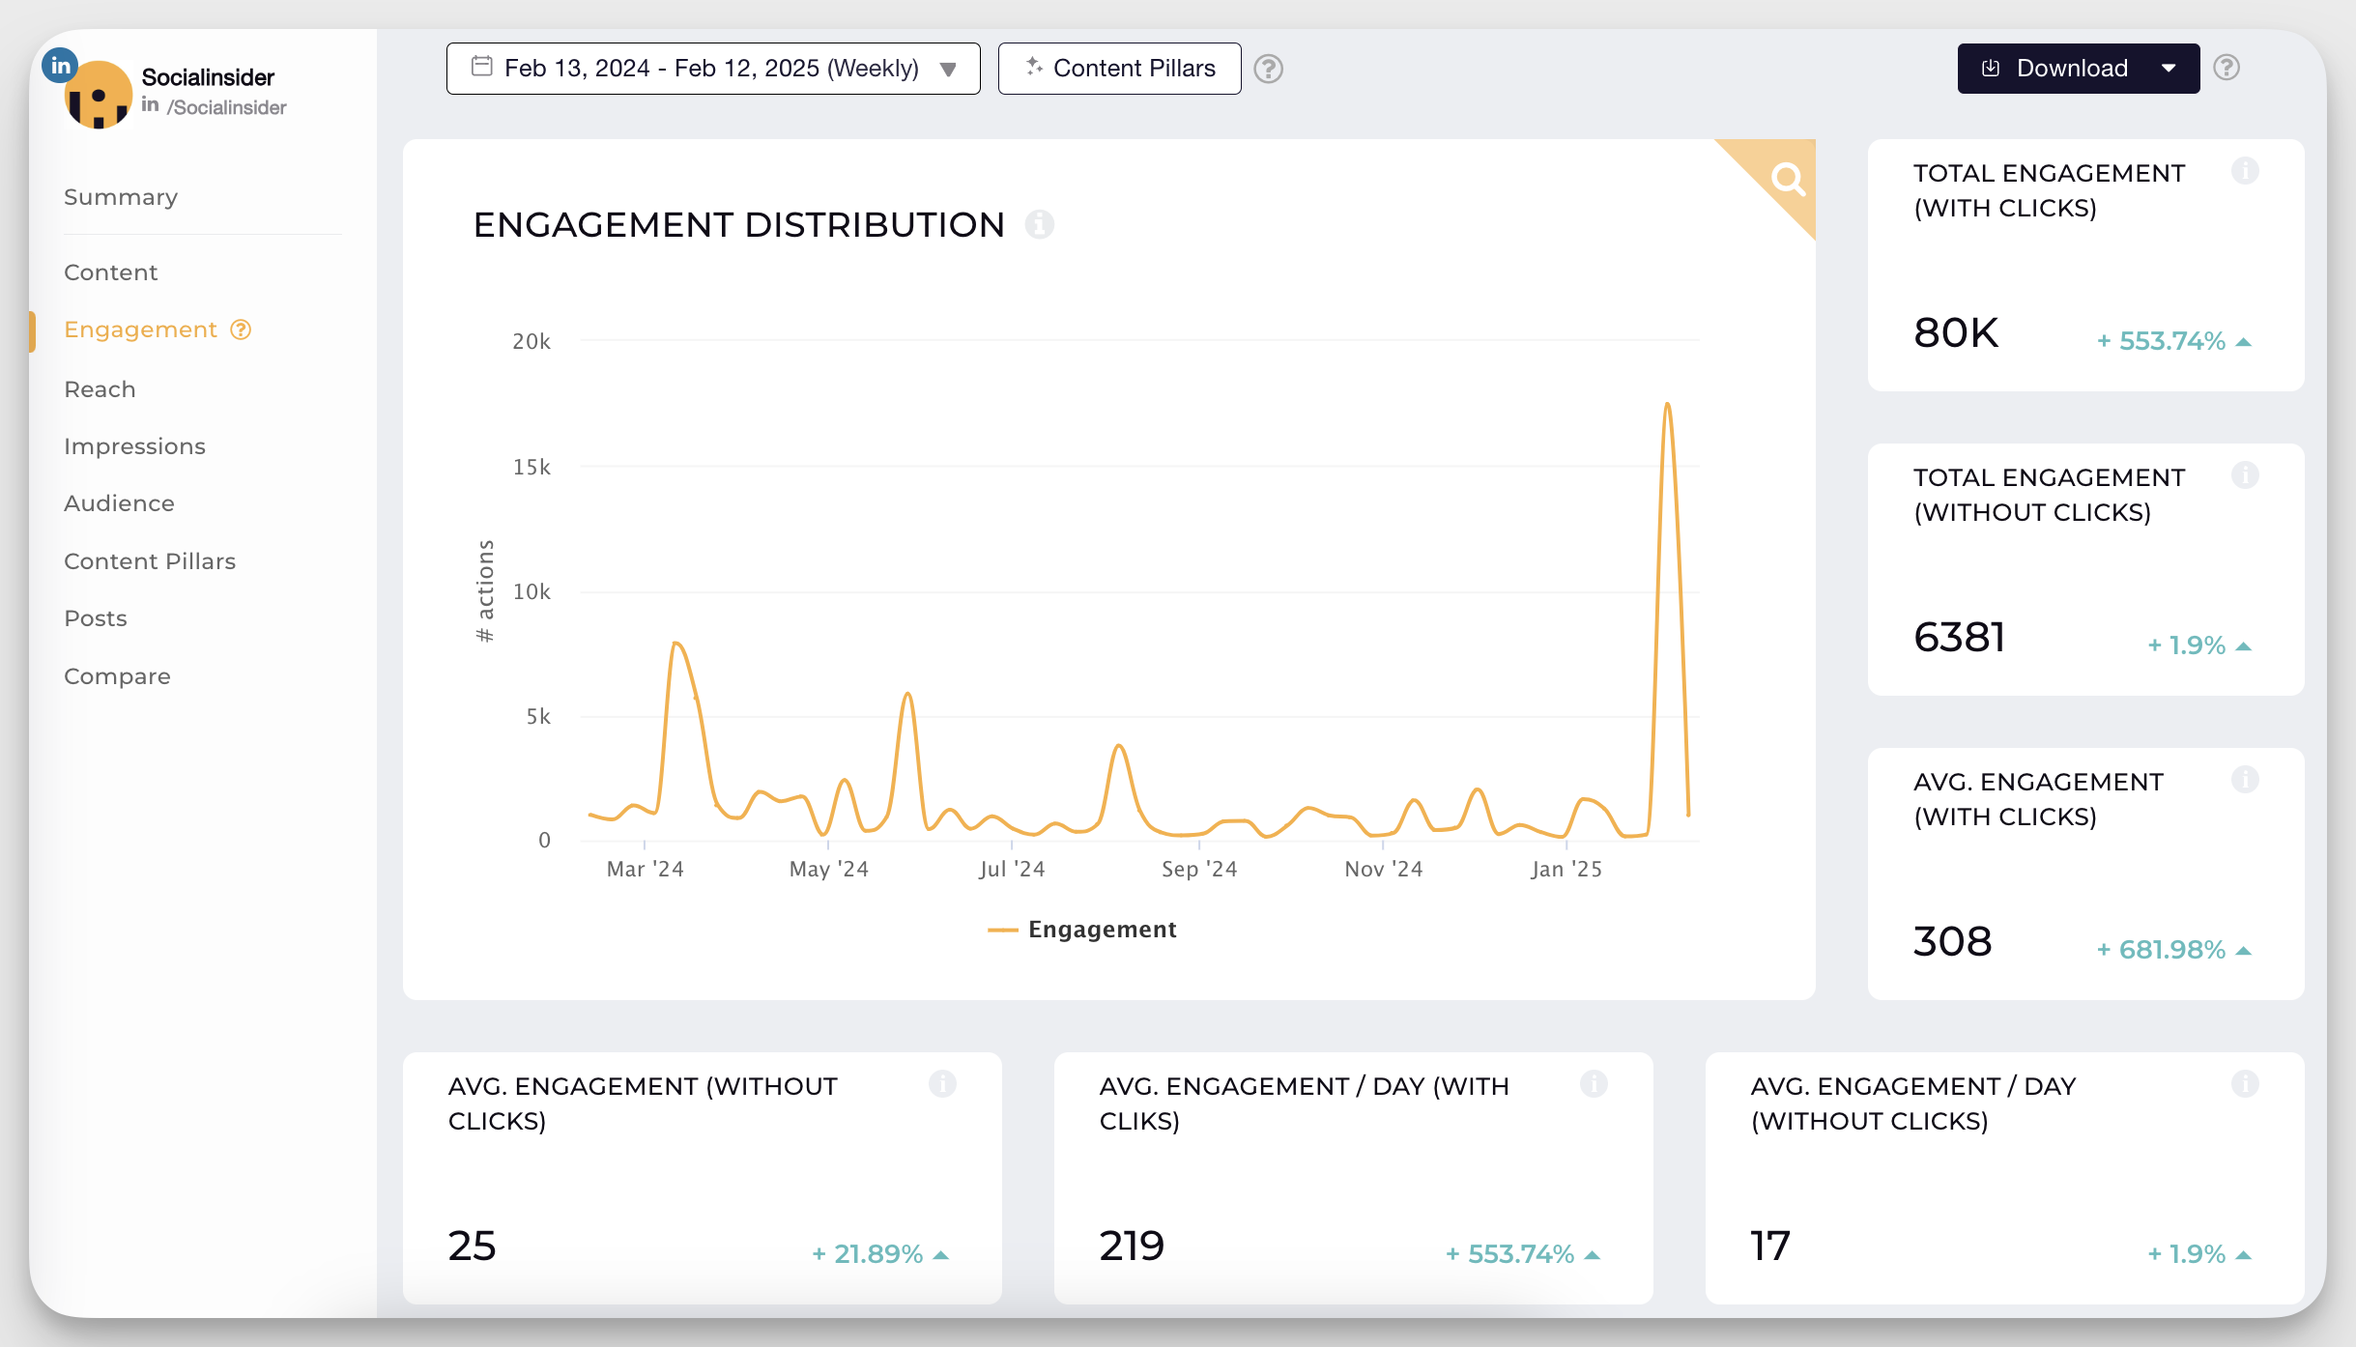Click the January 2025 engagement peak
Screen dimensions: 2356x1347
coord(1667,404)
